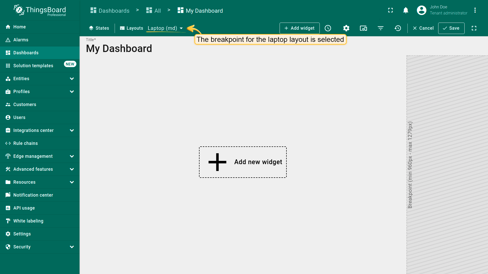
Task: Click the Save button
Action: (x=451, y=28)
